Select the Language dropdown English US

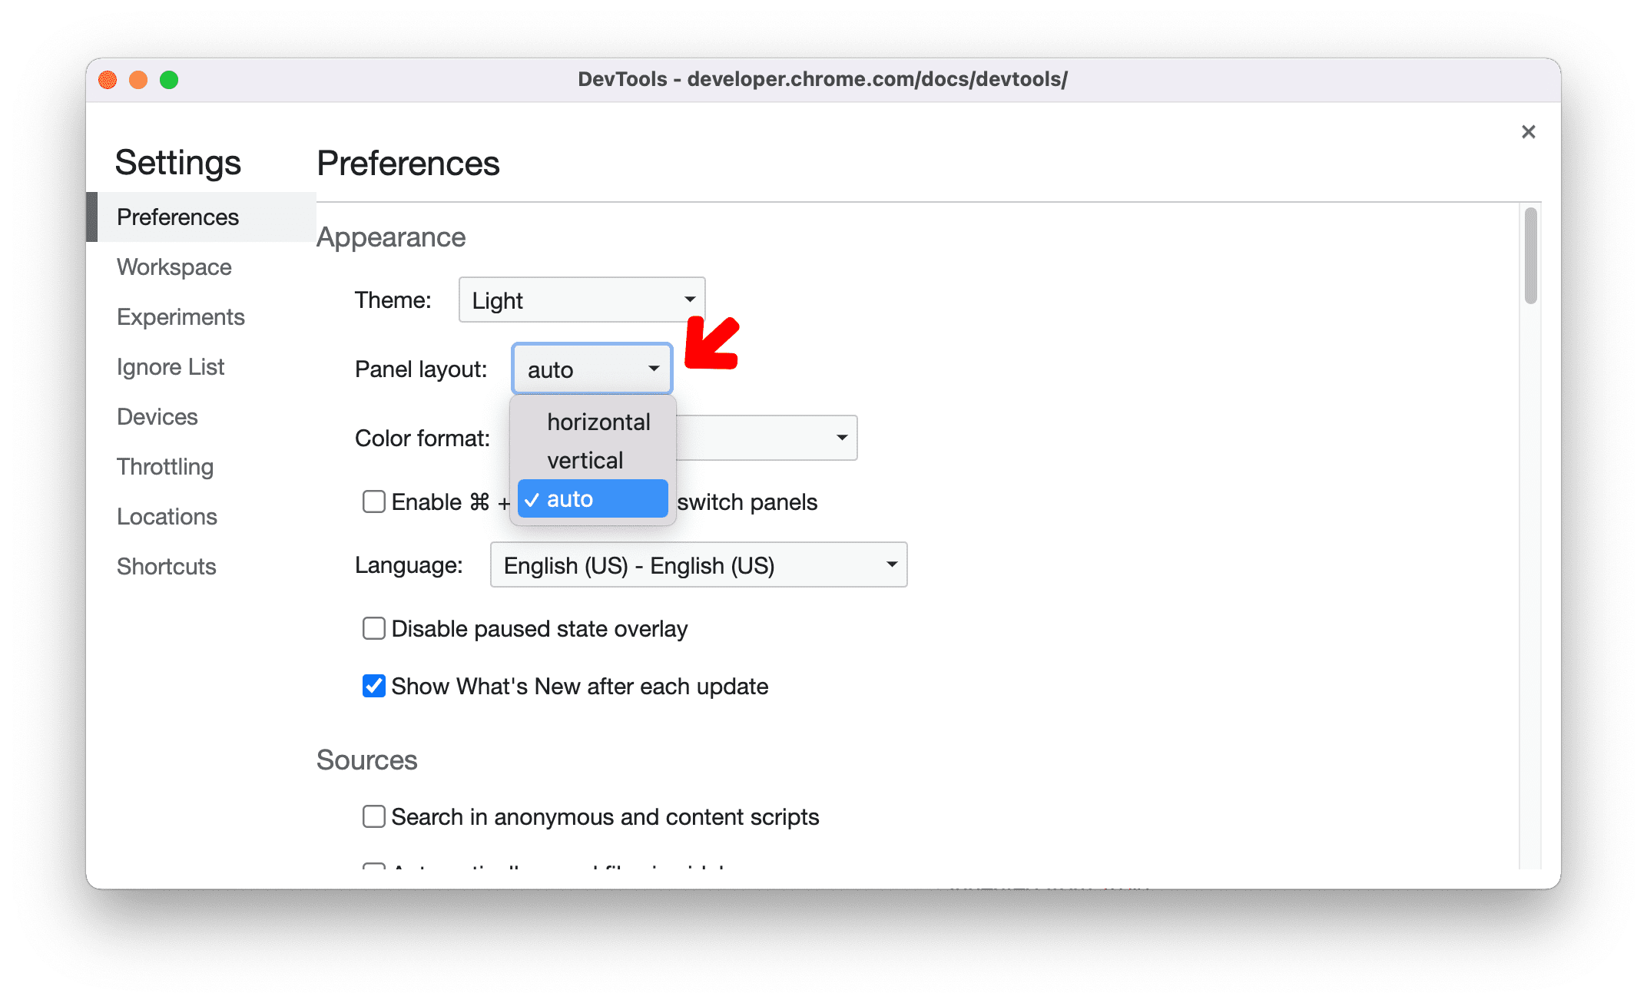tap(694, 565)
